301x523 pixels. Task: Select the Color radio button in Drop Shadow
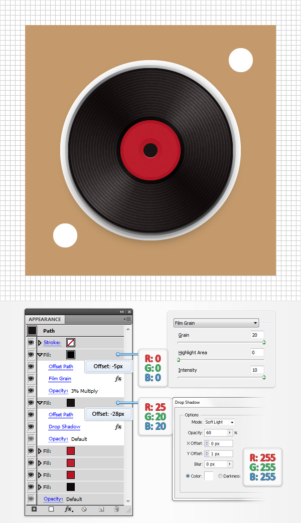(188, 476)
